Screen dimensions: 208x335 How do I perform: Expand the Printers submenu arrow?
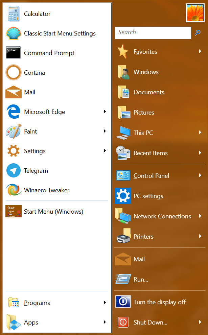coord(200,236)
